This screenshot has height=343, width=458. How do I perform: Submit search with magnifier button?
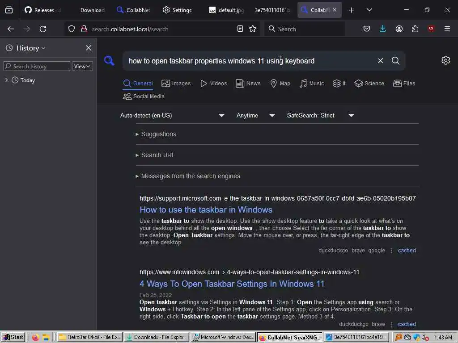click(x=396, y=61)
